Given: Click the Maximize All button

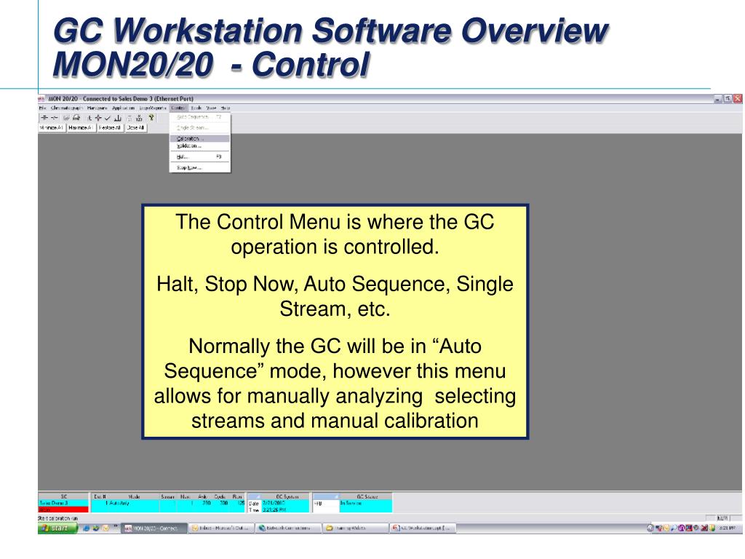Looking at the screenshot, I should [81, 128].
